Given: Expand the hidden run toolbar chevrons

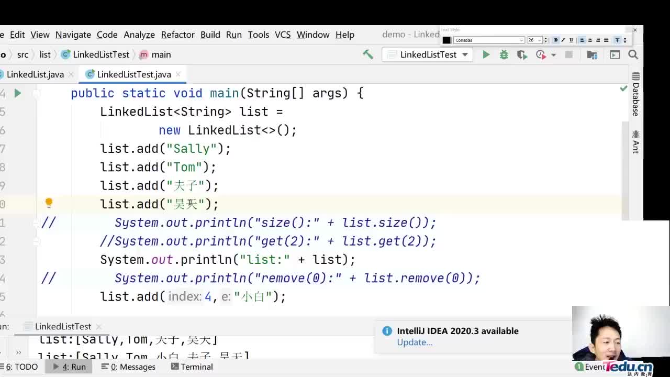Looking at the screenshot, I should coord(18,352).
